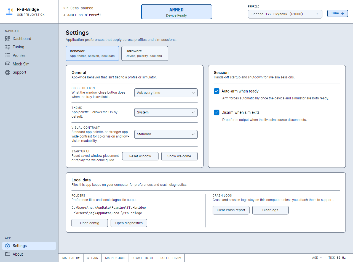The image size is (353, 262).
Task: Uncheck Disarm when sim exits
Action: point(216,112)
